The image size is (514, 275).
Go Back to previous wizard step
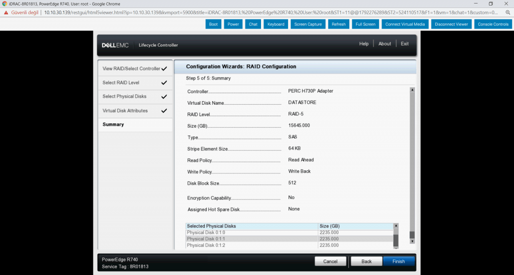pos(366,261)
